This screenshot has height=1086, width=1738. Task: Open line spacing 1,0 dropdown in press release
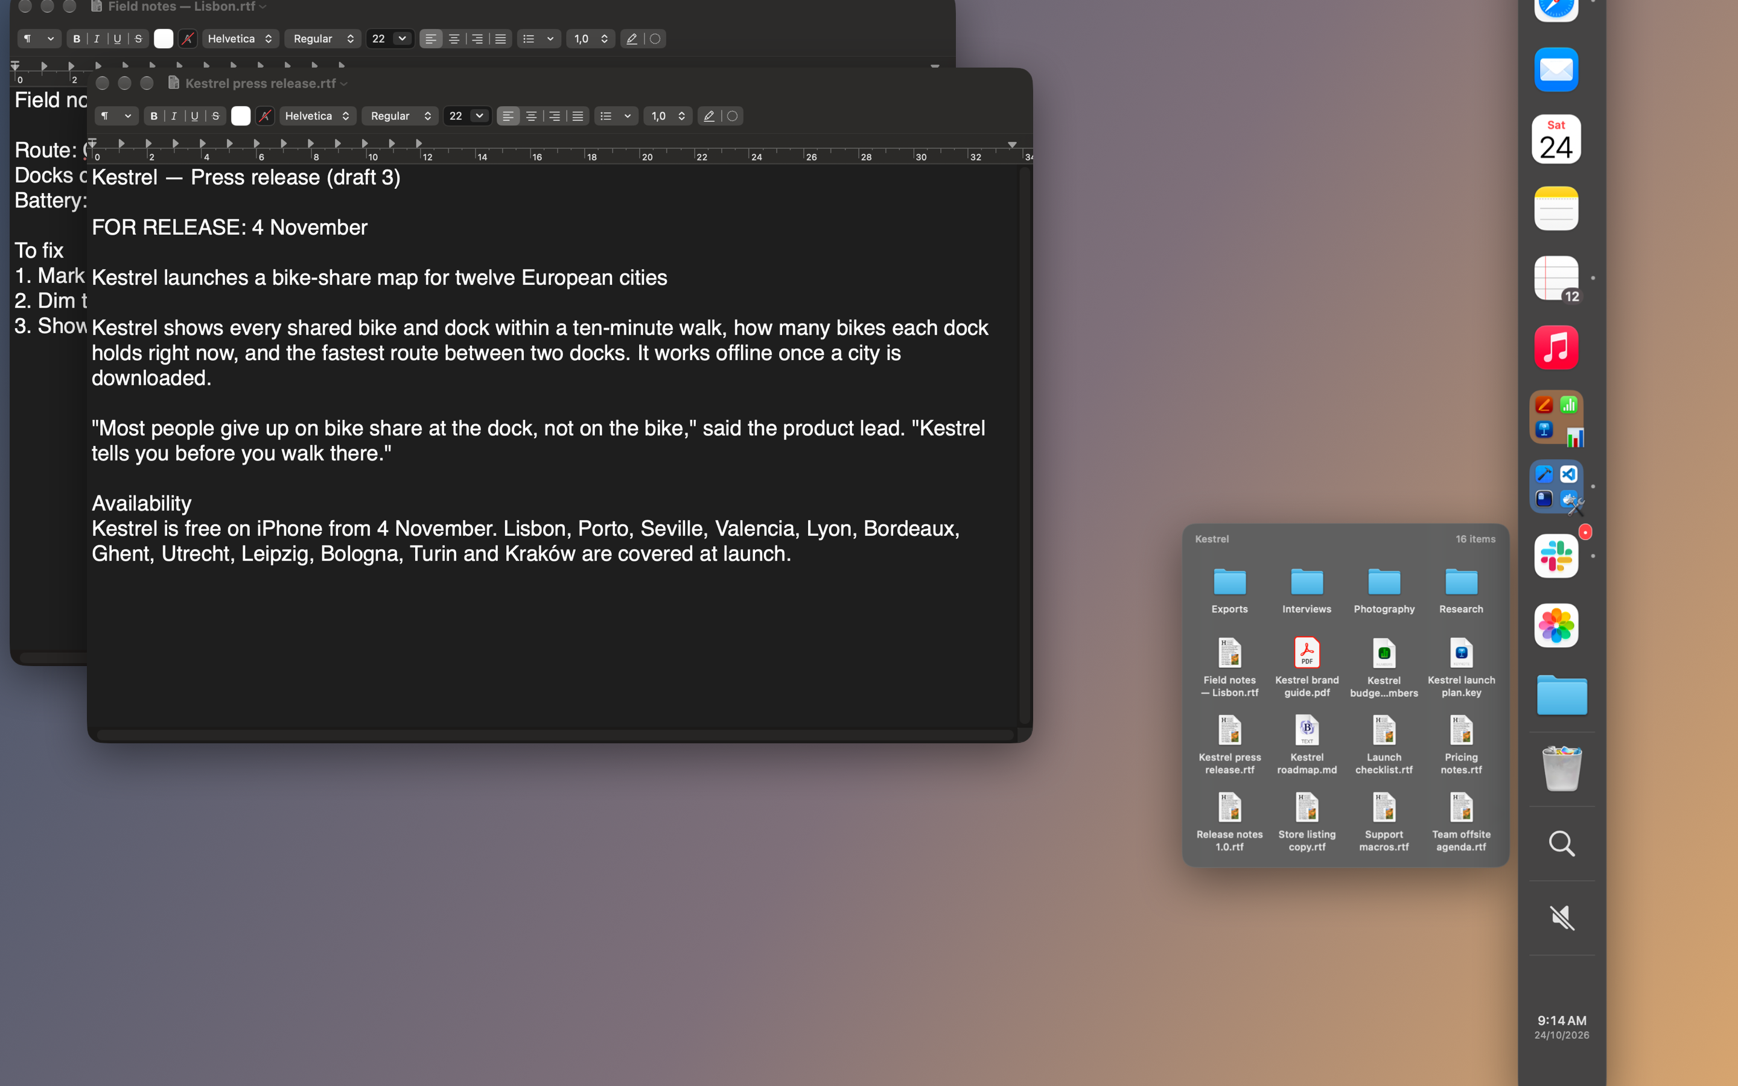pyautogui.click(x=667, y=116)
